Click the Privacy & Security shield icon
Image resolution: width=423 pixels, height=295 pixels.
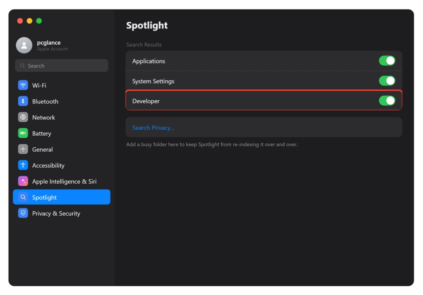click(23, 213)
